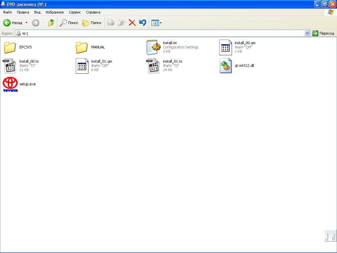Click the Up folder level icon
Image resolution: width=337 pixels, height=253 pixels.
point(51,23)
